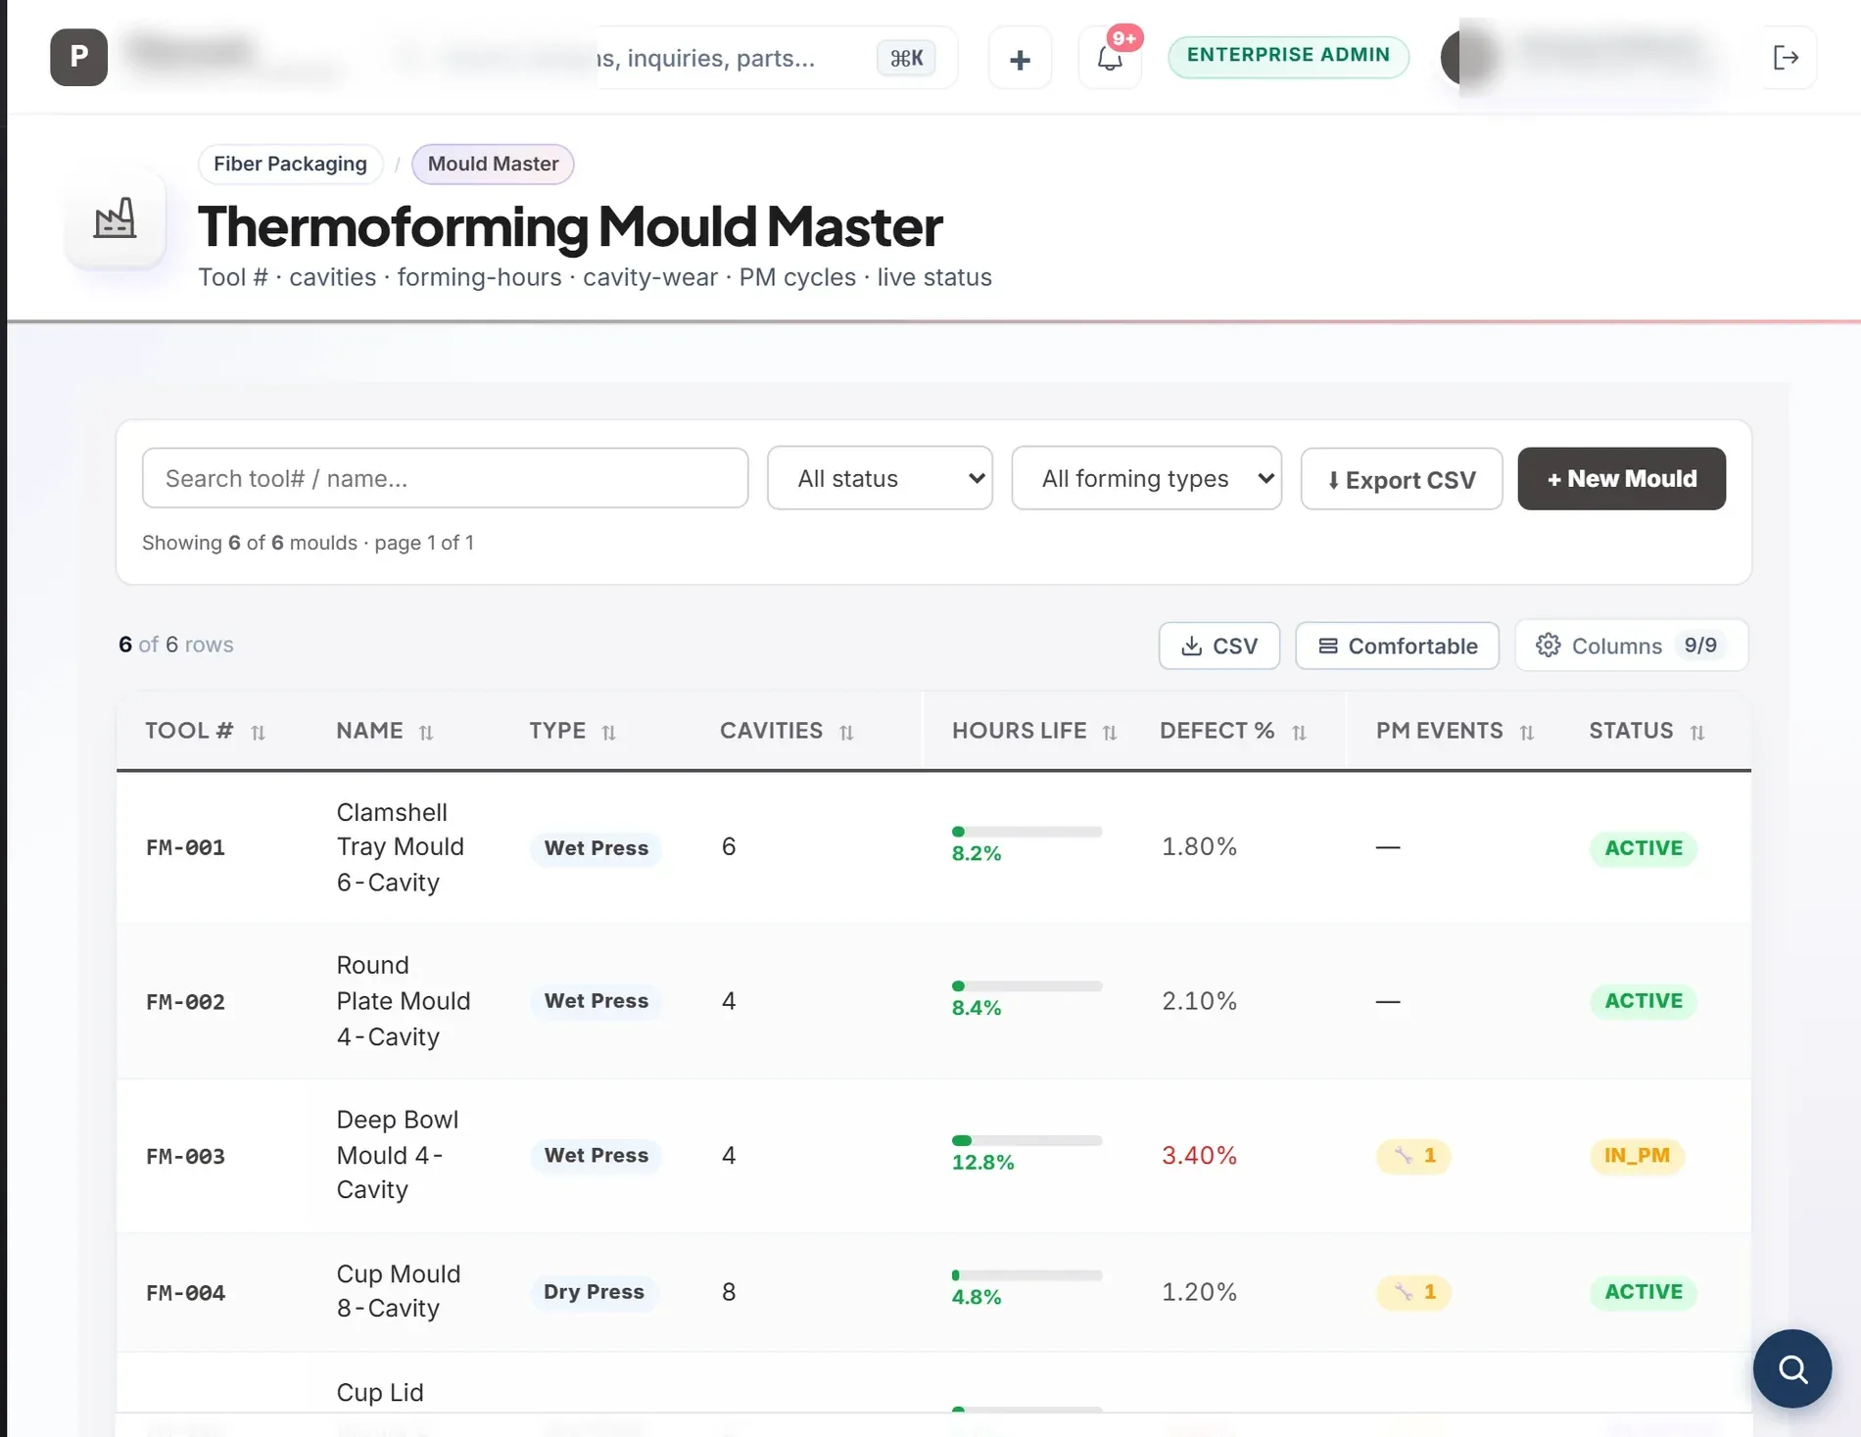Click the Export CSV button
Image resolution: width=1861 pixels, height=1437 pixels.
coord(1401,479)
